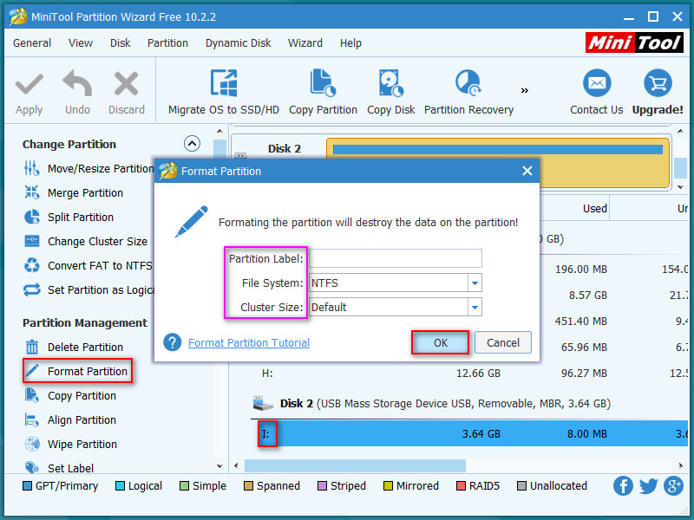The image size is (694, 520).
Task: Open the Help menu
Action: pos(350,42)
